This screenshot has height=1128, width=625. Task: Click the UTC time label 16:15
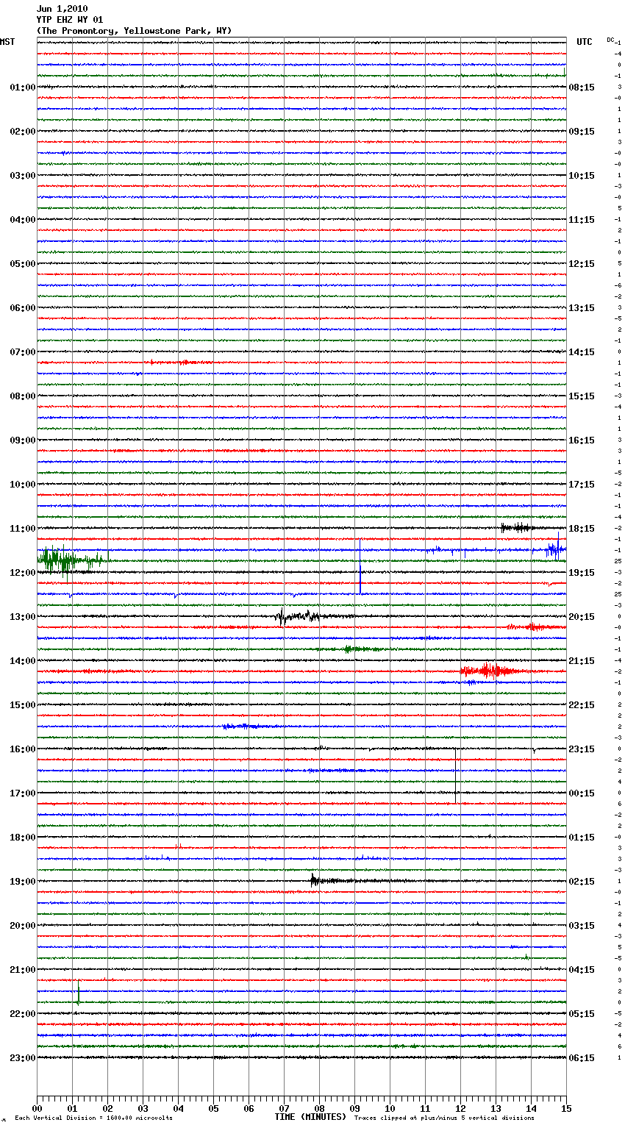click(582, 440)
